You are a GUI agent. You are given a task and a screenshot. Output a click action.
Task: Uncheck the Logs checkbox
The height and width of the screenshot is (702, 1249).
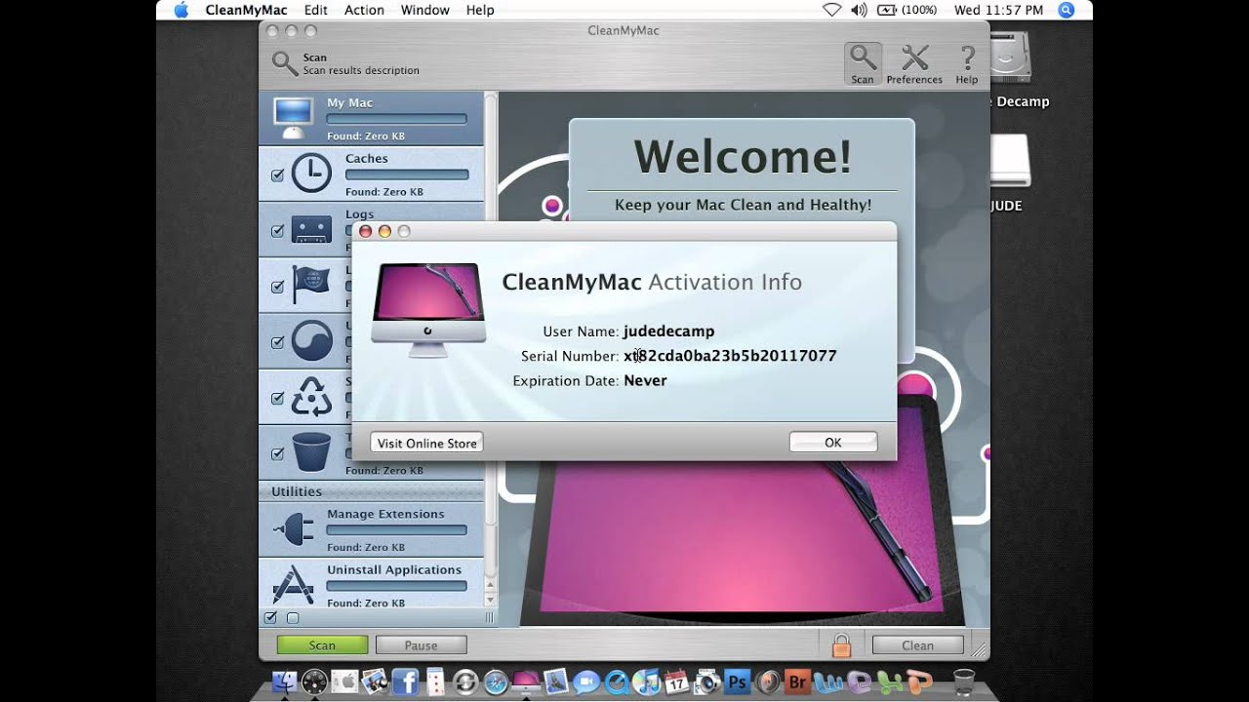pyautogui.click(x=277, y=231)
